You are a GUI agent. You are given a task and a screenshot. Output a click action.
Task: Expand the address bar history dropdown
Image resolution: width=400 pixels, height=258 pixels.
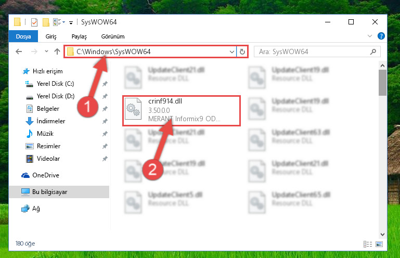point(231,52)
